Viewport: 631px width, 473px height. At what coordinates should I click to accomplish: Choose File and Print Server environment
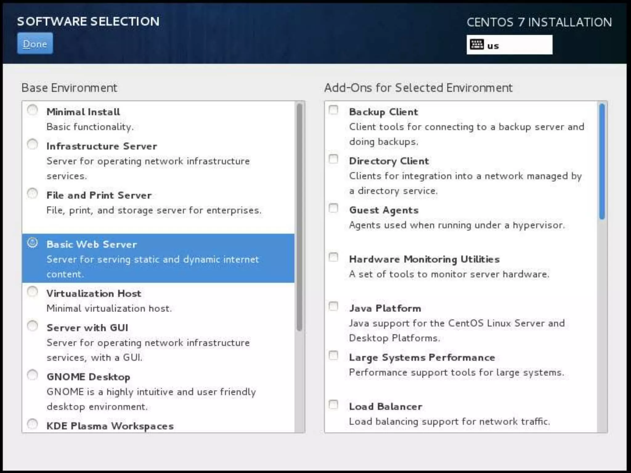(32, 193)
